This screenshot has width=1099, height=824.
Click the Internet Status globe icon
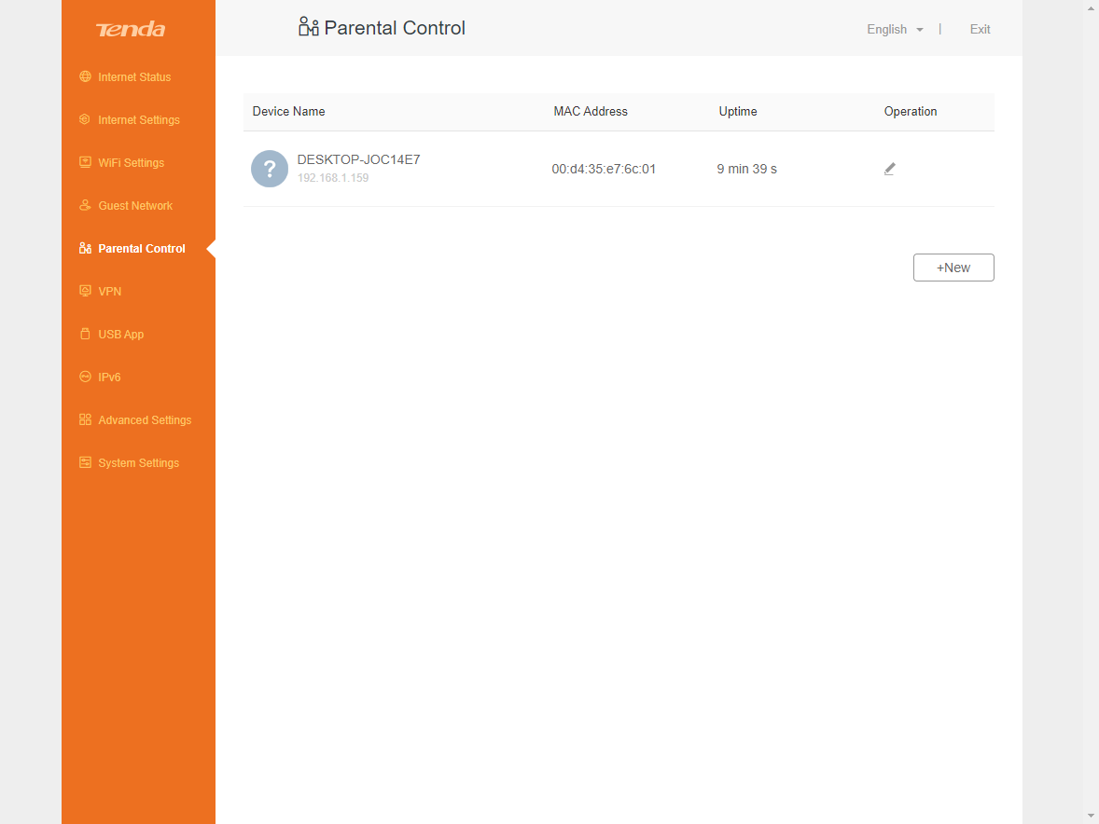85,76
